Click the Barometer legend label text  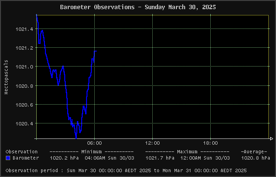[x=26, y=158]
